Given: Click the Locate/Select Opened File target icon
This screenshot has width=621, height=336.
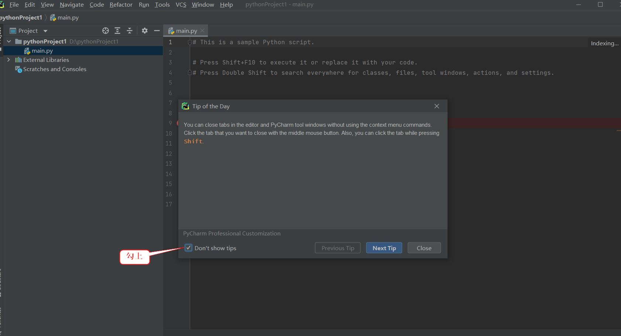Looking at the screenshot, I should pos(106,31).
